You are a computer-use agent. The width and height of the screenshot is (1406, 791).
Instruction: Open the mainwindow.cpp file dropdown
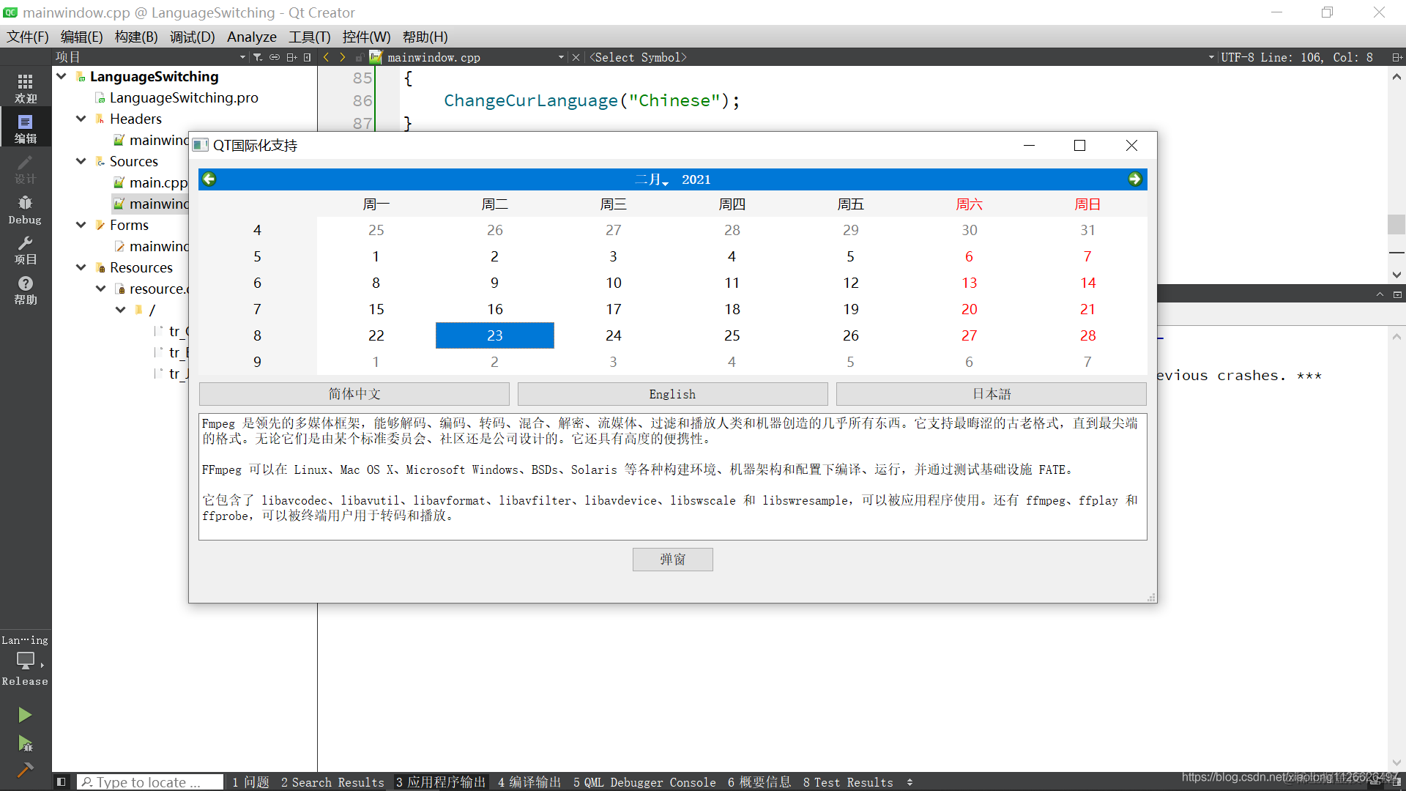pyautogui.click(x=475, y=57)
